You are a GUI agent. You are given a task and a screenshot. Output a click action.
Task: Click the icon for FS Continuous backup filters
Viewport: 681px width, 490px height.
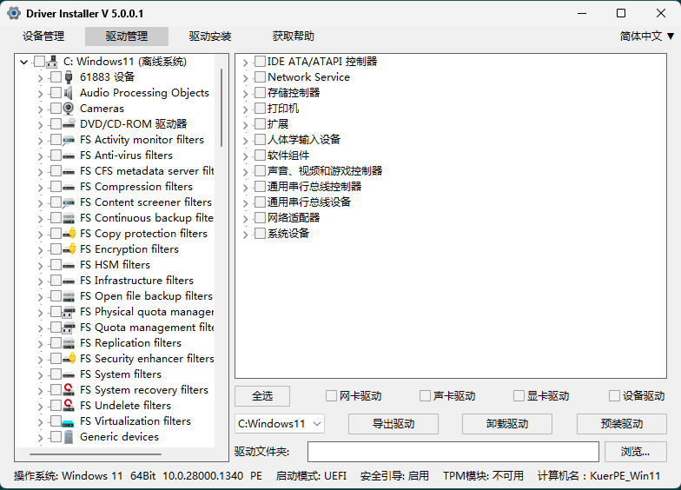click(x=68, y=218)
